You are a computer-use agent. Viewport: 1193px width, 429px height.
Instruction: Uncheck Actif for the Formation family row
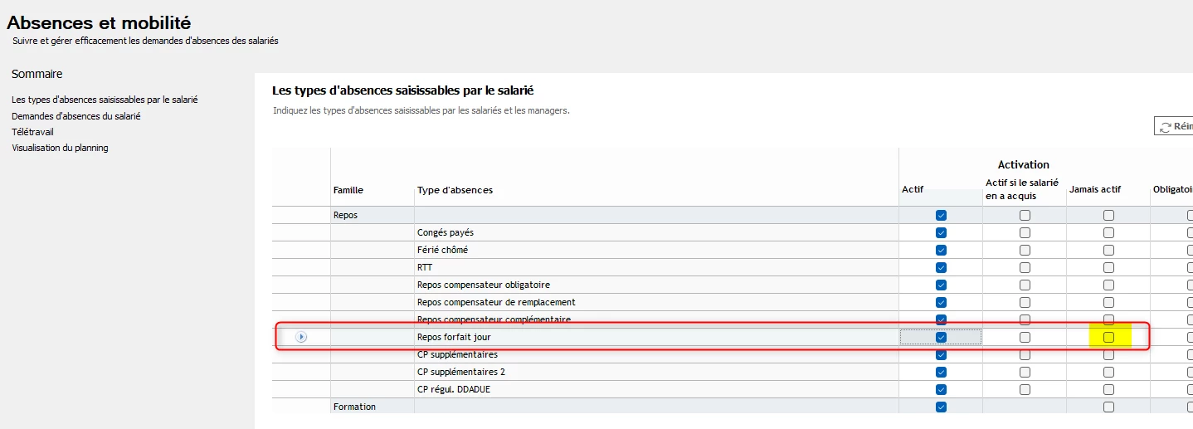coord(941,407)
